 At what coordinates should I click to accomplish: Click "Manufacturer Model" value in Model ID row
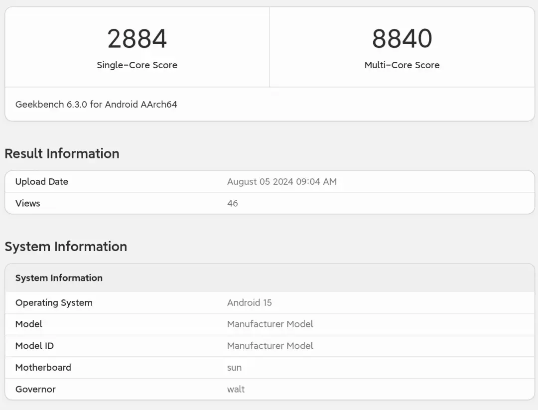tap(270, 346)
